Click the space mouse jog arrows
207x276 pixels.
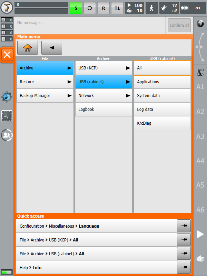[x=200, y=47]
